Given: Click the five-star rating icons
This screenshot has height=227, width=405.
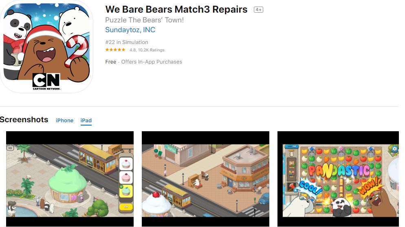Looking at the screenshot, I should (115, 50).
